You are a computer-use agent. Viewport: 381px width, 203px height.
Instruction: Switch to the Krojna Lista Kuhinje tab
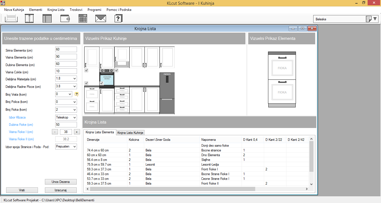(x=130, y=133)
